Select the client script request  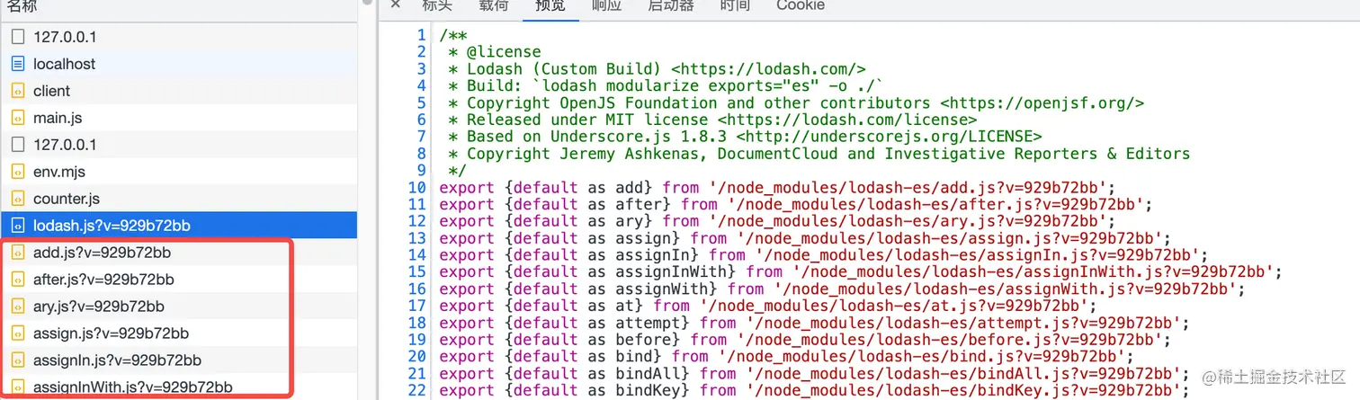178,91
